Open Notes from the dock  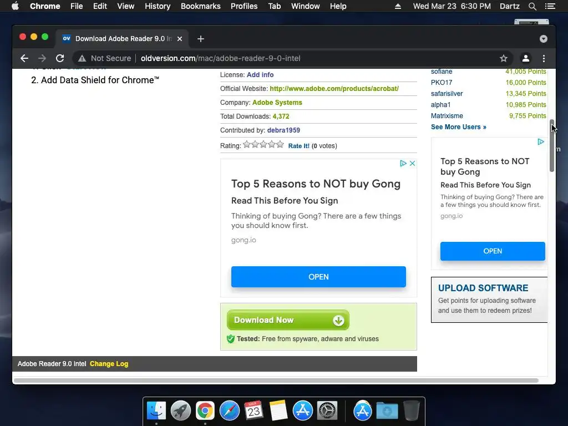pos(278,411)
